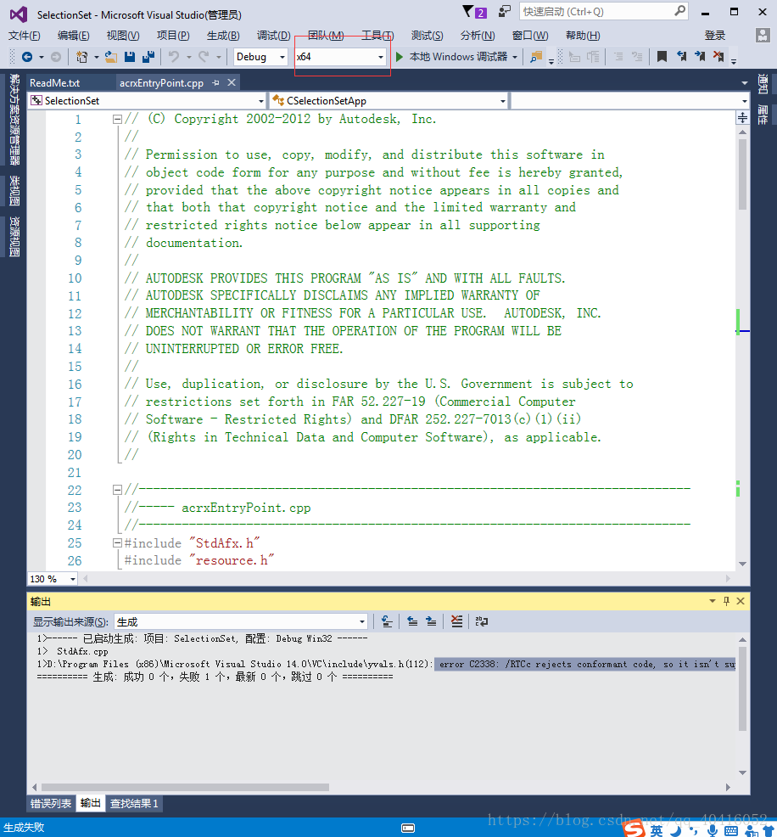Click the redo arrow icon
777x837 pixels.
point(204,57)
